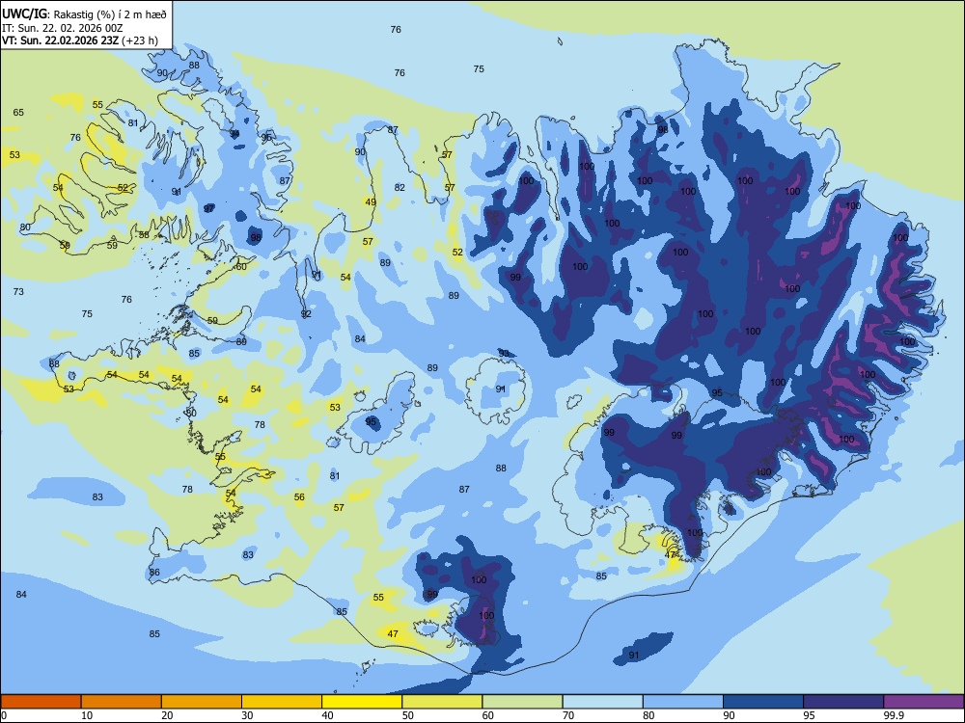Select the '56' humidity value on the map

point(299,496)
